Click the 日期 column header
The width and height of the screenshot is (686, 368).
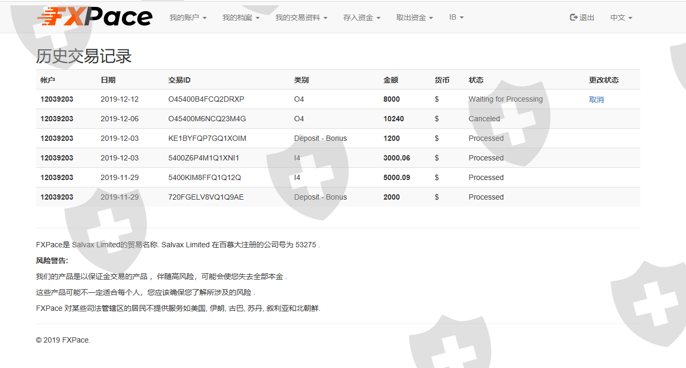[108, 80]
